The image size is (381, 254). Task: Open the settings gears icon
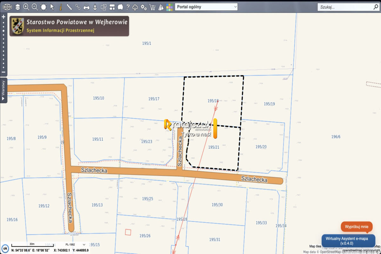click(x=144, y=7)
